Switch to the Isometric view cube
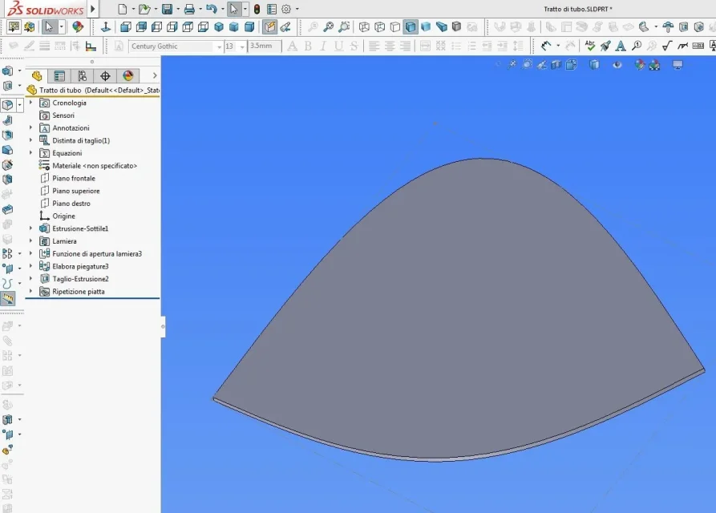The image size is (716, 513). click(x=219, y=26)
